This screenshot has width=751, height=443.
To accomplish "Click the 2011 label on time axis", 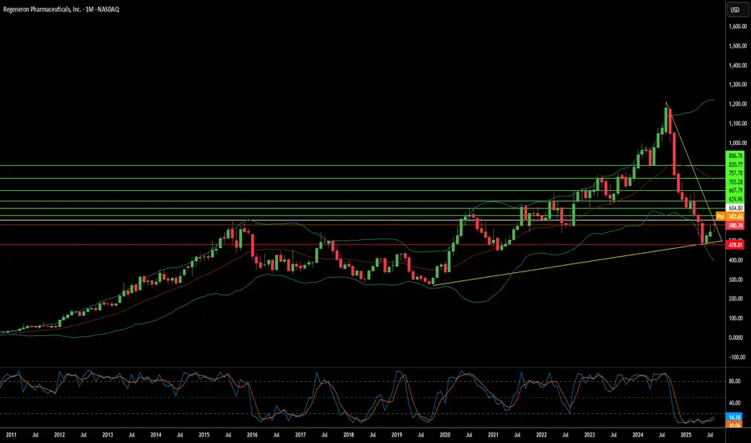I will point(11,435).
